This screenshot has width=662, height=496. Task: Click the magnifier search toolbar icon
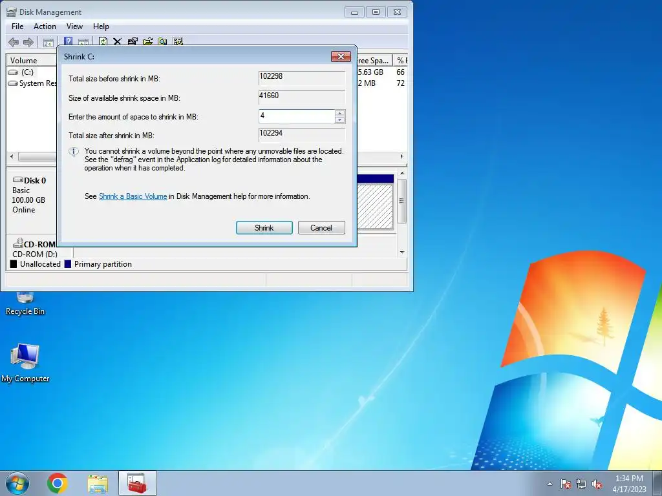tap(162, 41)
